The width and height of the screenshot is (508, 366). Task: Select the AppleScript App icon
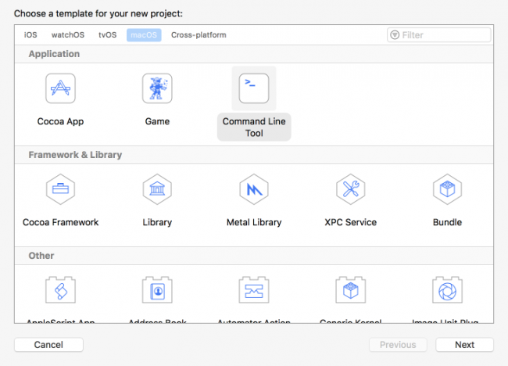[x=61, y=290]
